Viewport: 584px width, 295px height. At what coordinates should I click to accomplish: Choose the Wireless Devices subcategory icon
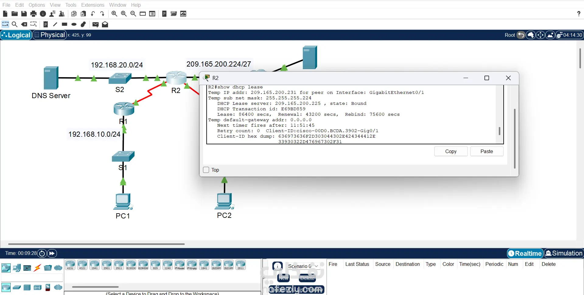coord(37,287)
